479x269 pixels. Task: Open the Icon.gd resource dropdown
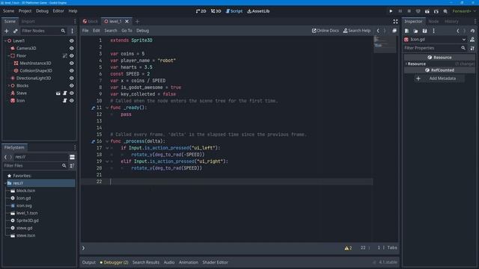[464, 40]
